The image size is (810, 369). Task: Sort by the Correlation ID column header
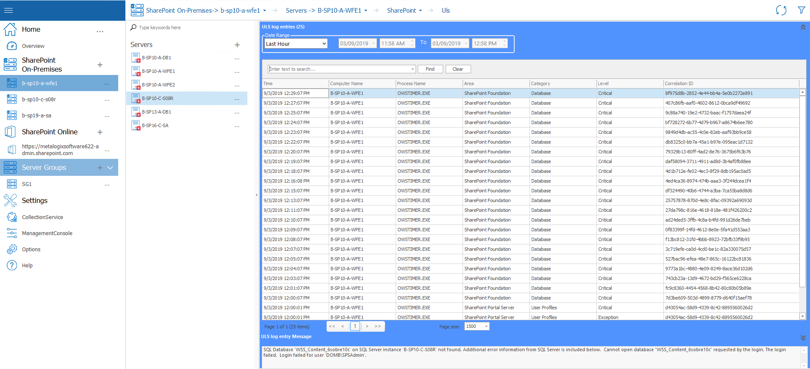[731, 83]
